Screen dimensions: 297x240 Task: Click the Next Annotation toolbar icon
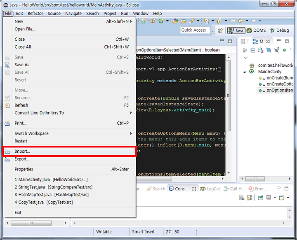tap(206, 21)
